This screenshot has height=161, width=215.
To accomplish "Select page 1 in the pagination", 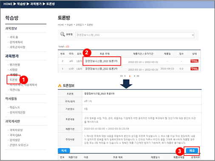I will pos(130,76).
